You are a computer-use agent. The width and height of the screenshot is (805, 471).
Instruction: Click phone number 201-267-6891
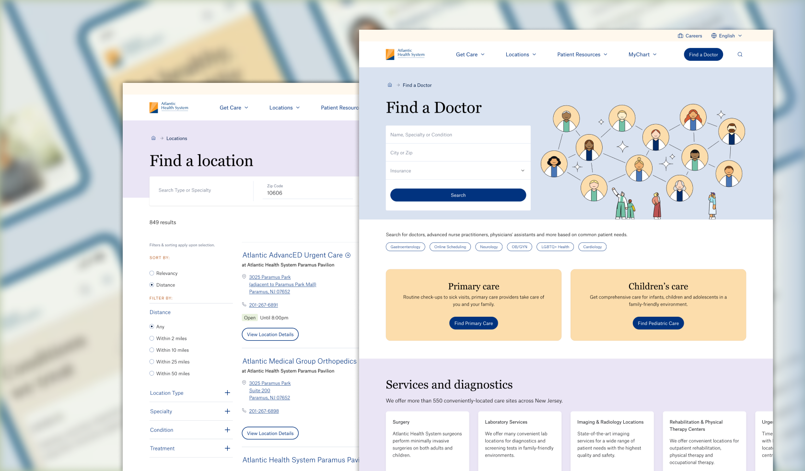click(263, 305)
